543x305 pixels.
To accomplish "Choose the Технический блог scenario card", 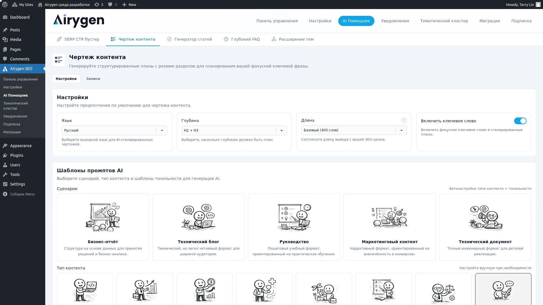I will coord(199,227).
